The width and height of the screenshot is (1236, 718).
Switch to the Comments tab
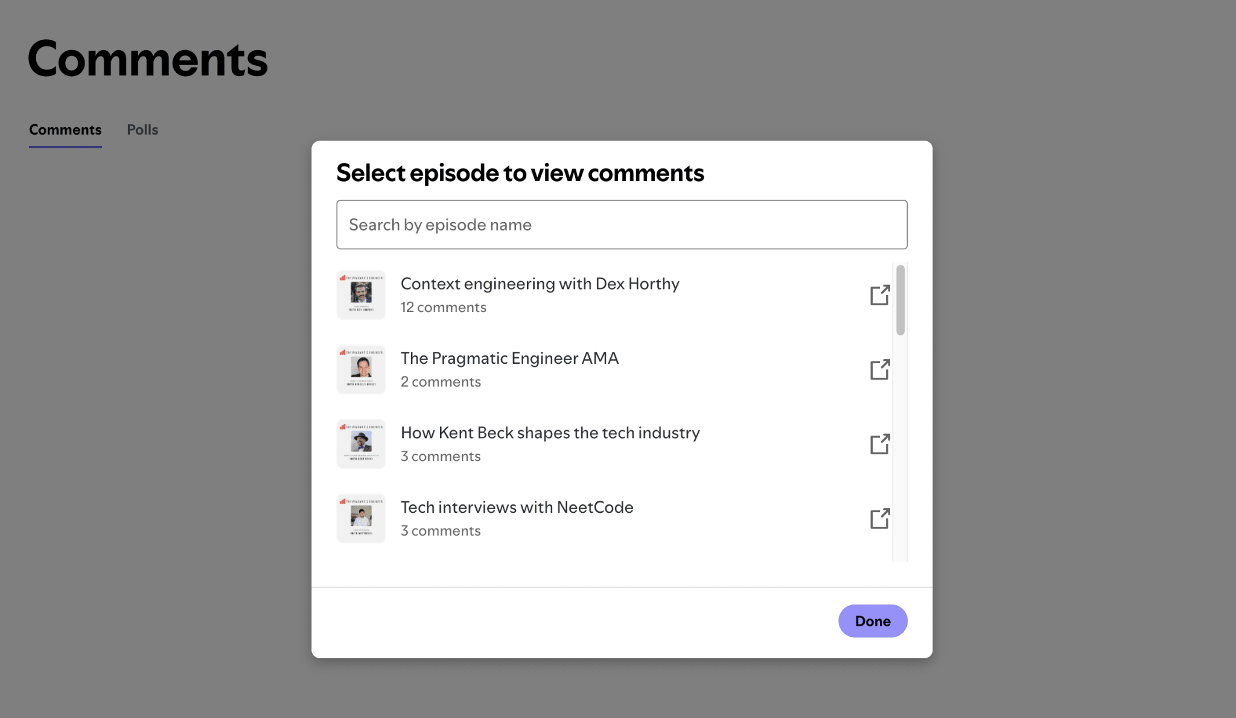coord(65,130)
